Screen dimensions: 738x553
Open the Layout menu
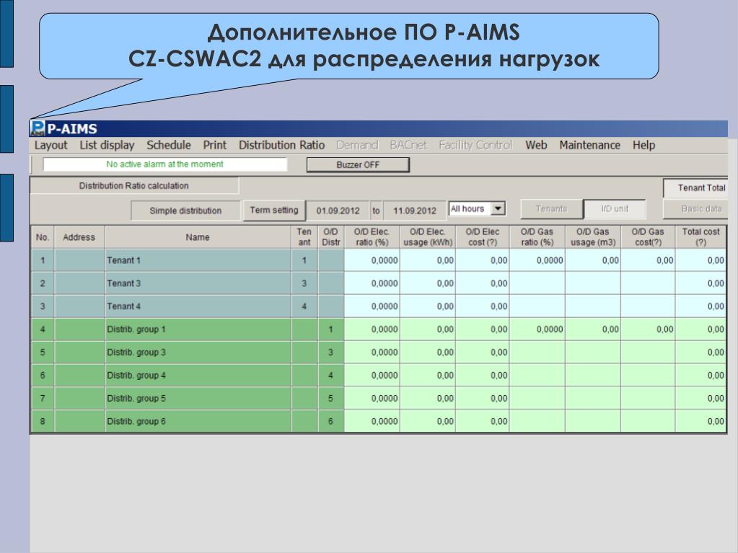pyautogui.click(x=50, y=146)
